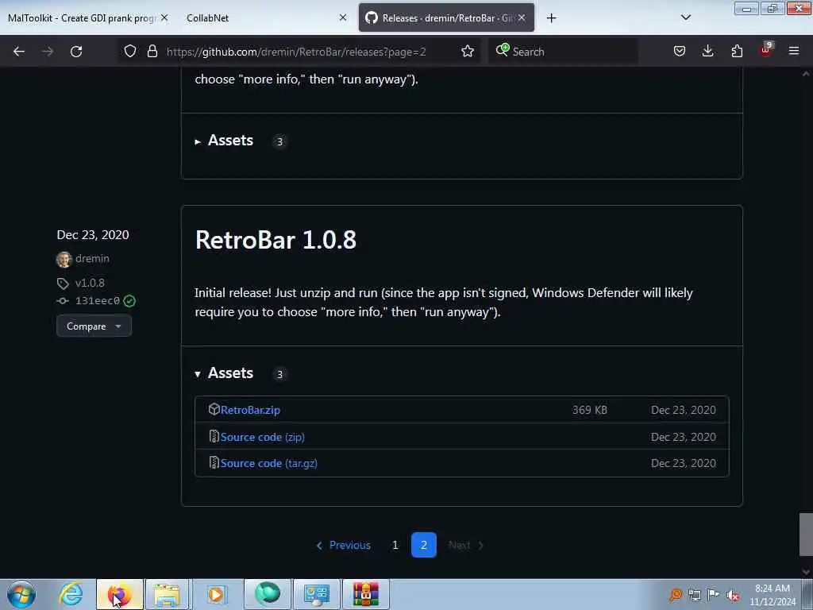
Task: Click the tag icon beside v1.0.8
Action: coord(63,284)
